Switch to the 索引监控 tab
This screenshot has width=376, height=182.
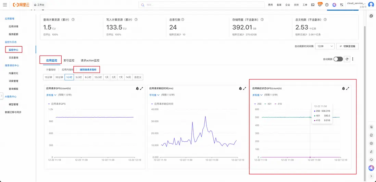[x=69, y=60]
